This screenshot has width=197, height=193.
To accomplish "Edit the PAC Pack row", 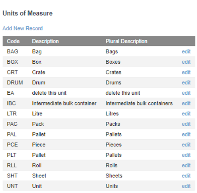I will pos(186,124).
